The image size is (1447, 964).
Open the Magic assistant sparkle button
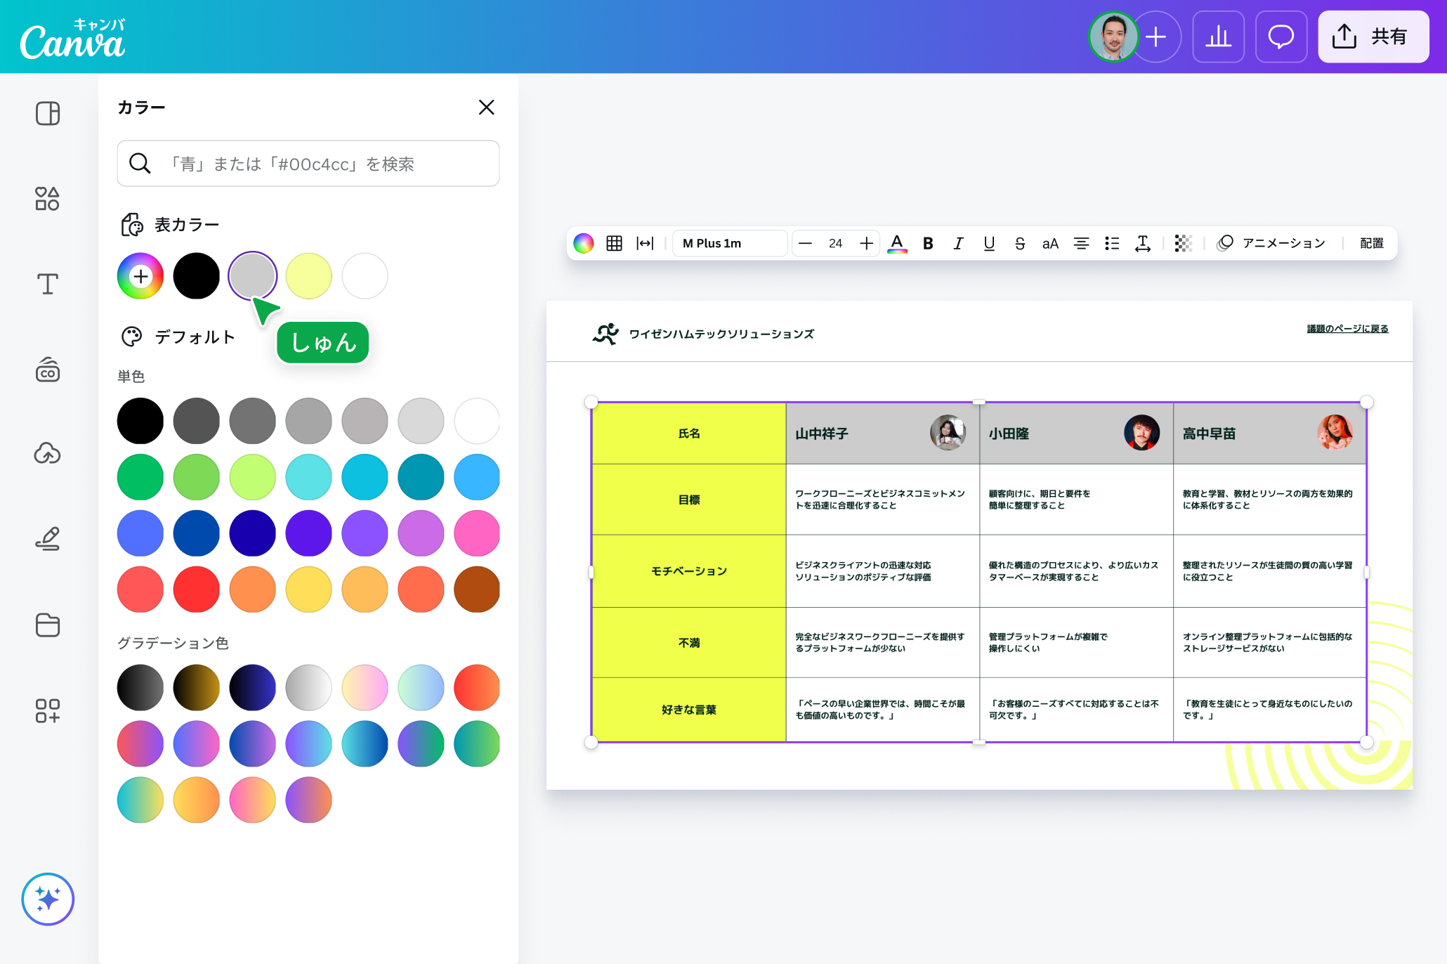(x=48, y=899)
